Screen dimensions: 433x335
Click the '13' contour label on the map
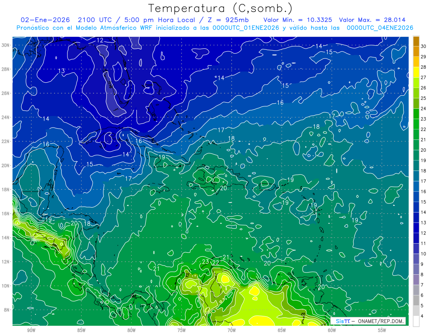pos(61,71)
